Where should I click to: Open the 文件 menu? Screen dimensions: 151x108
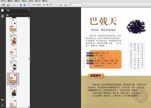click(x=3, y=1)
